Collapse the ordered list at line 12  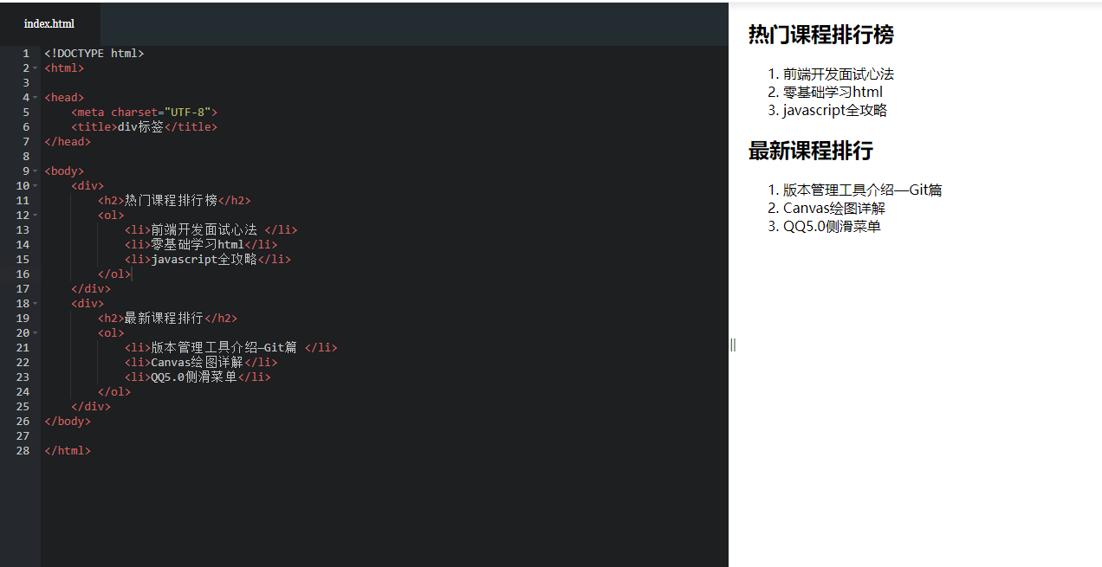[x=36, y=215]
